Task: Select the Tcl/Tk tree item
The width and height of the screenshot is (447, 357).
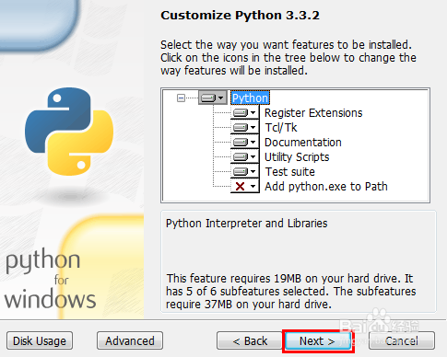Action: (281, 128)
